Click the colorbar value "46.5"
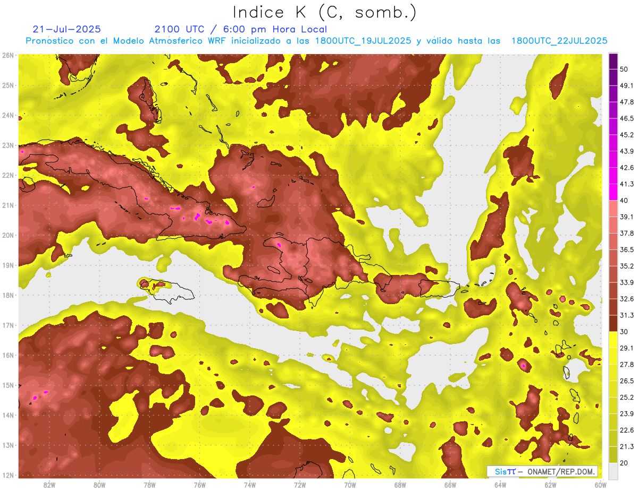 tap(626, 118)
